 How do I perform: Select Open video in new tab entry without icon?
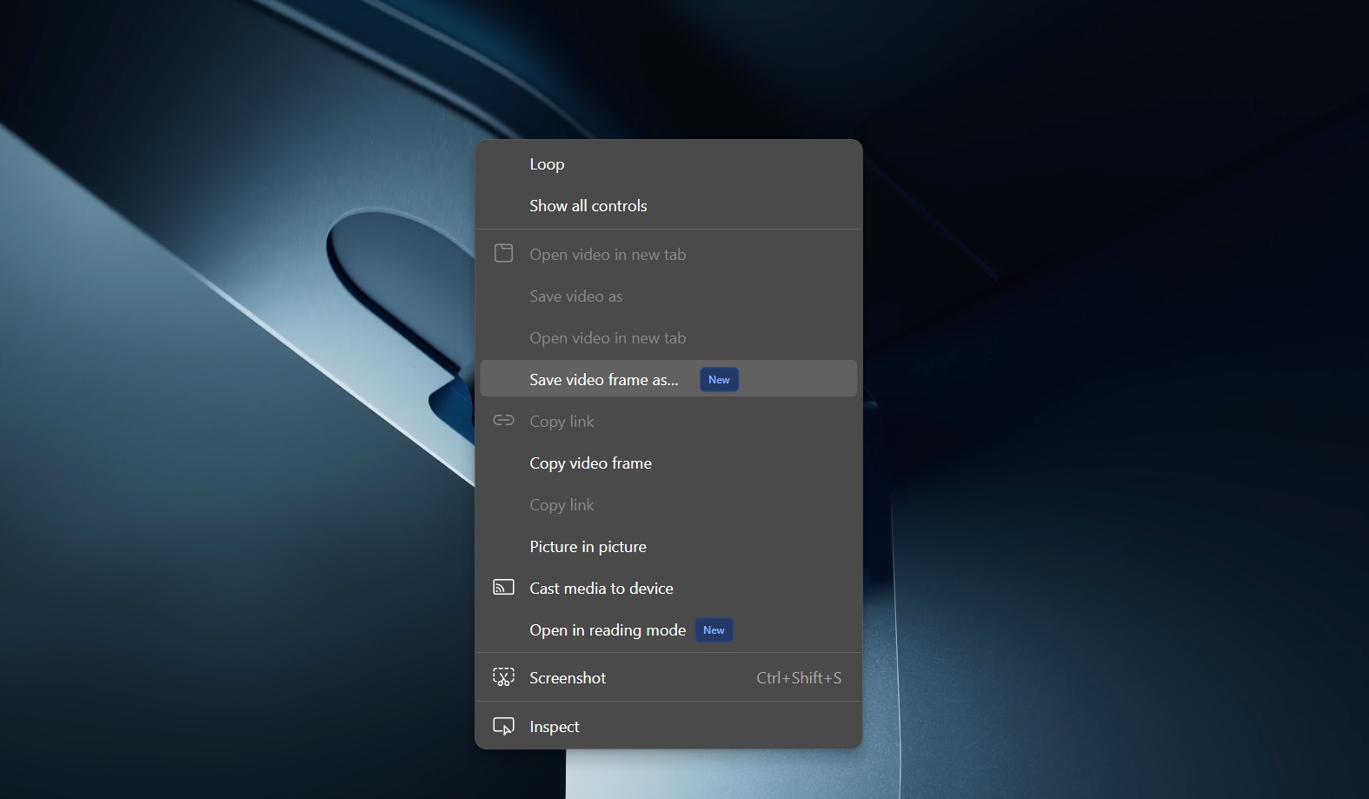pos(607,338)
